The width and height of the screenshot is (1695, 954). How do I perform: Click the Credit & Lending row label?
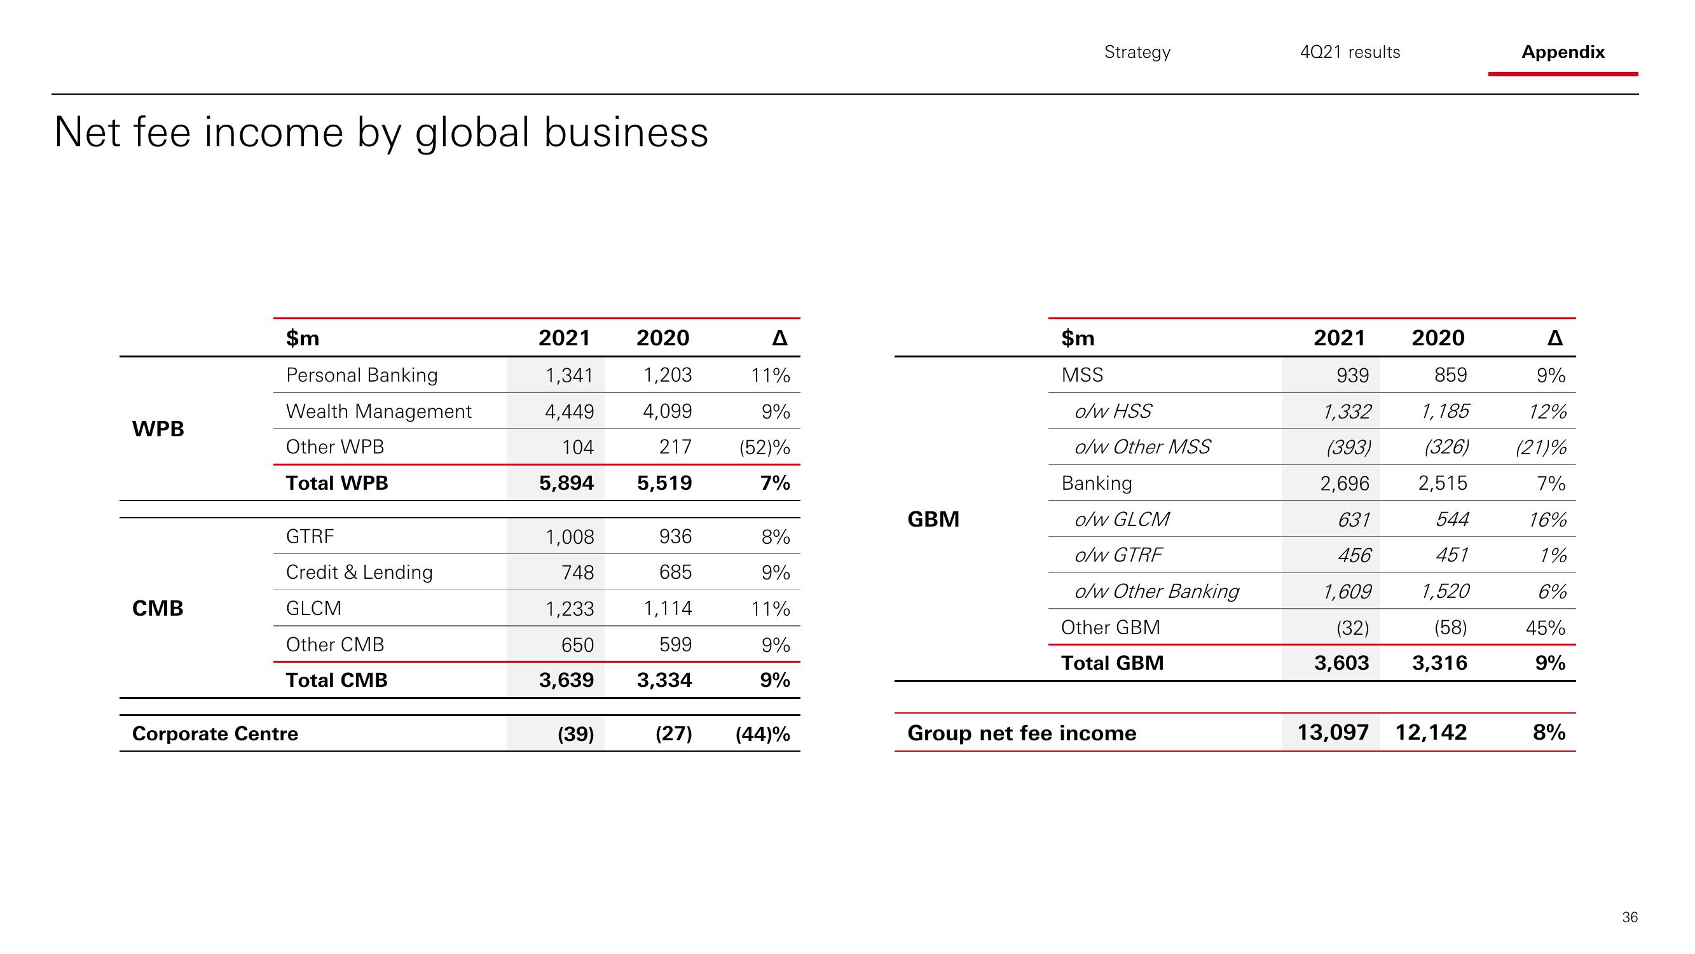pyautogui.click(x=359, y=572)
